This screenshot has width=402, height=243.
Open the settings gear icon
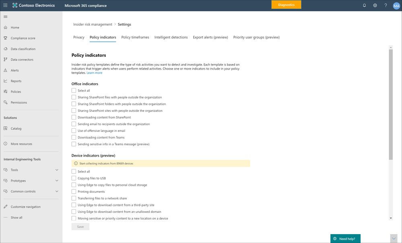(x=375, y=5)
